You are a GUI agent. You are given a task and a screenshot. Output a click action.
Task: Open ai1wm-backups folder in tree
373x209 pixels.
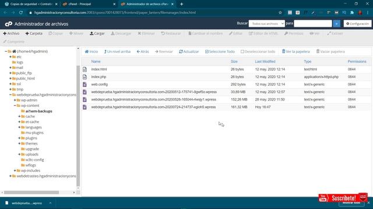[x=38, y=111]
